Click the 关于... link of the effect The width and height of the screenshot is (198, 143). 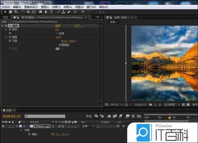[78, 26]
